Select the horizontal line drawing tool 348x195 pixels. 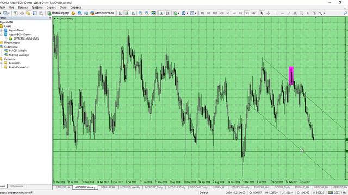tap(282, 13)
